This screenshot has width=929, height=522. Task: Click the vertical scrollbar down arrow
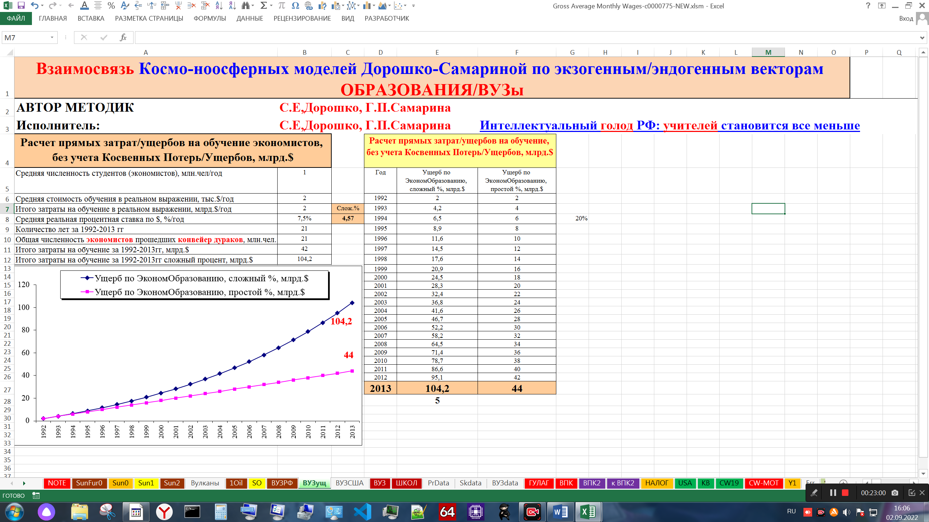(x=924, y=473)
